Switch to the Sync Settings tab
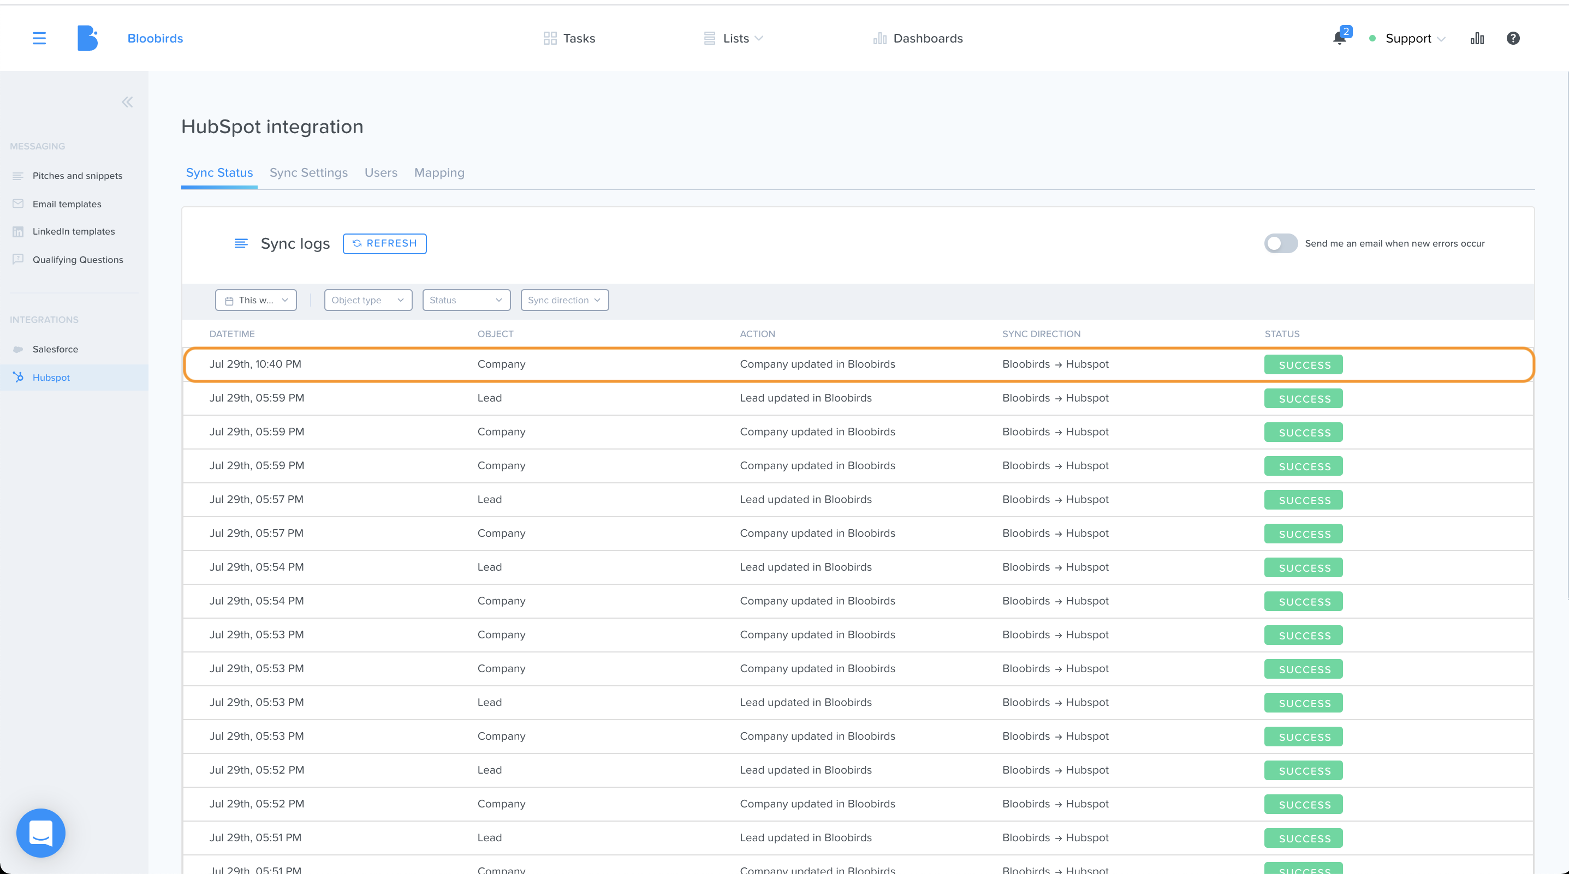This screenshot has width=1569, height=874. point(309,173)
